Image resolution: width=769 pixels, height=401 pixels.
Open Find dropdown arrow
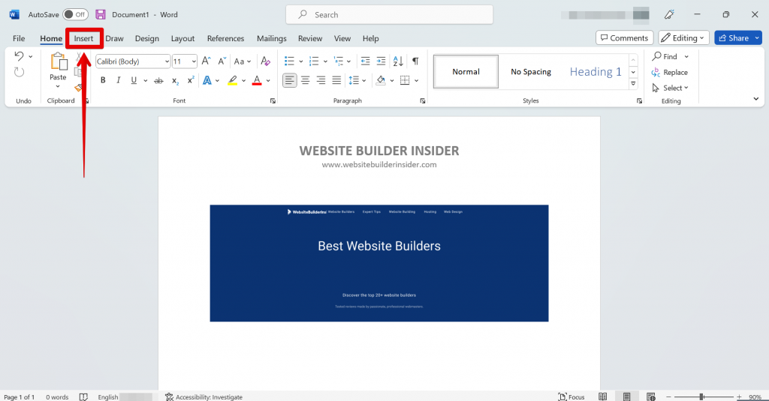click(686, 57)
